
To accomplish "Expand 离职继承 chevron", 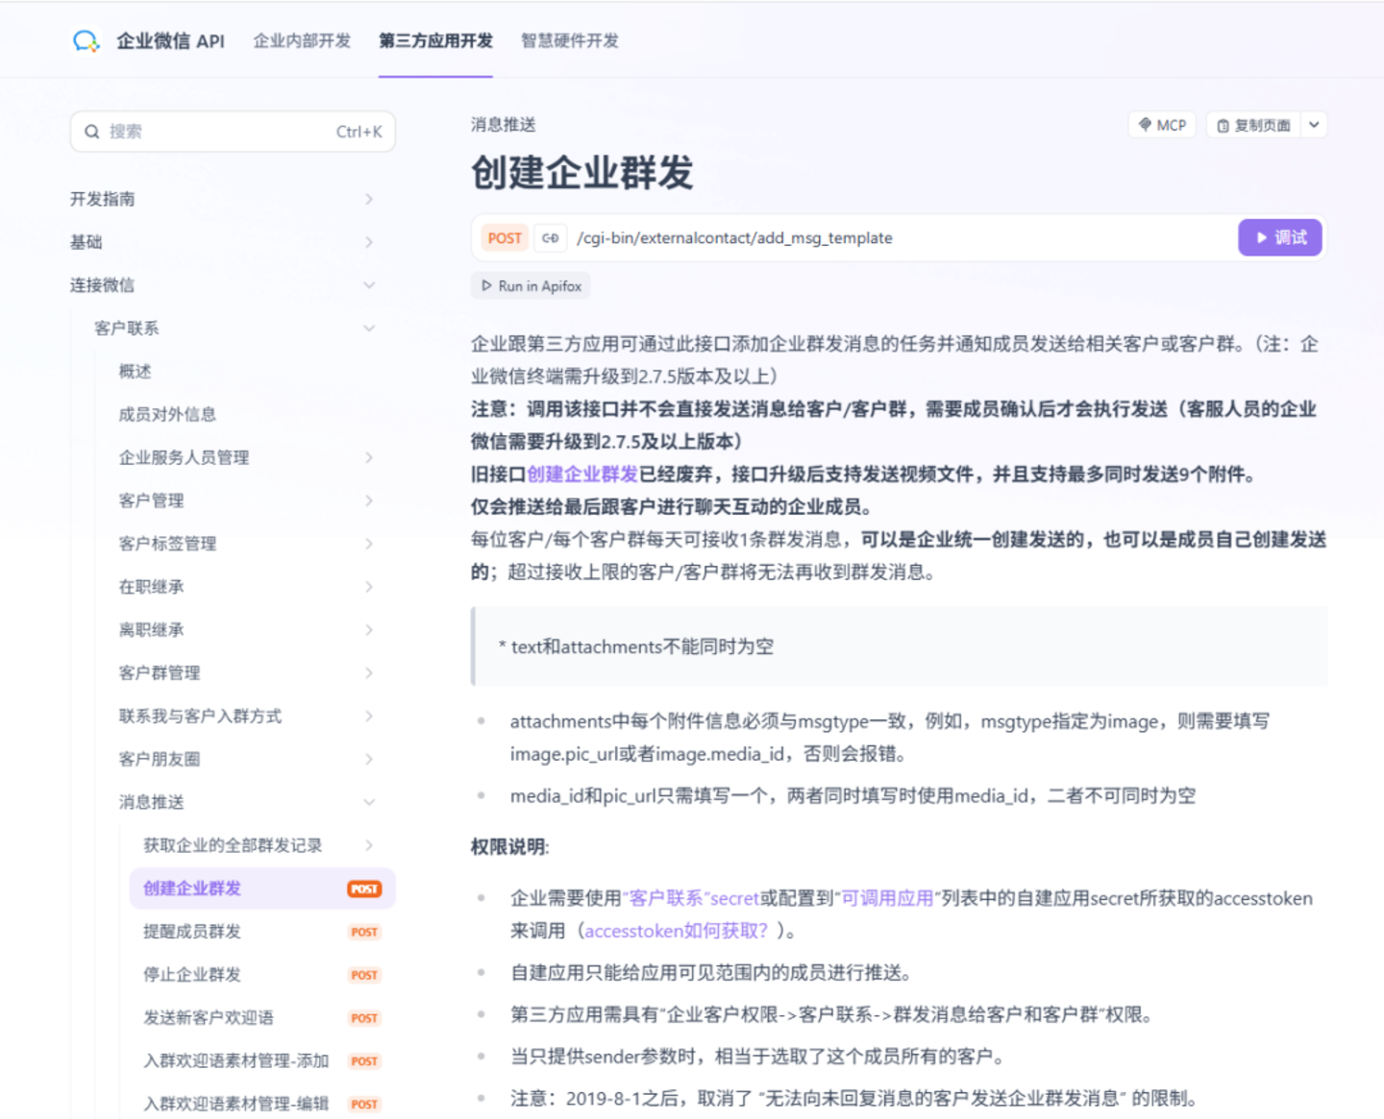I will click(369, 630).
